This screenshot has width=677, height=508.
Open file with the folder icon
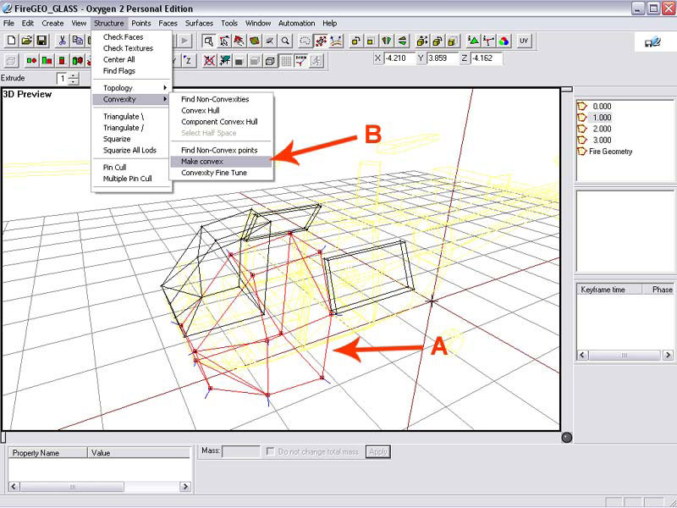[x=26, y=41]
